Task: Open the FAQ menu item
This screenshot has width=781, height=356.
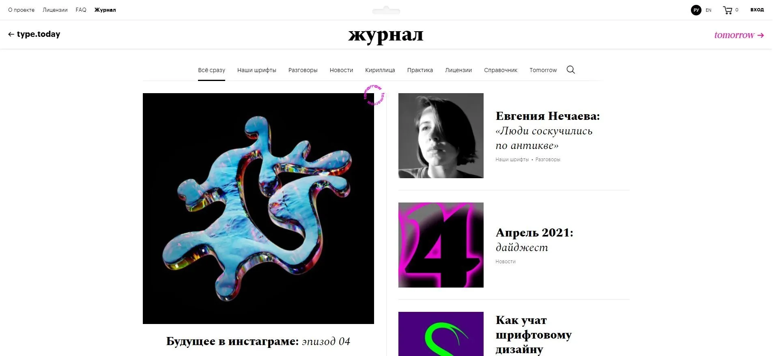Action: point(81,10)
